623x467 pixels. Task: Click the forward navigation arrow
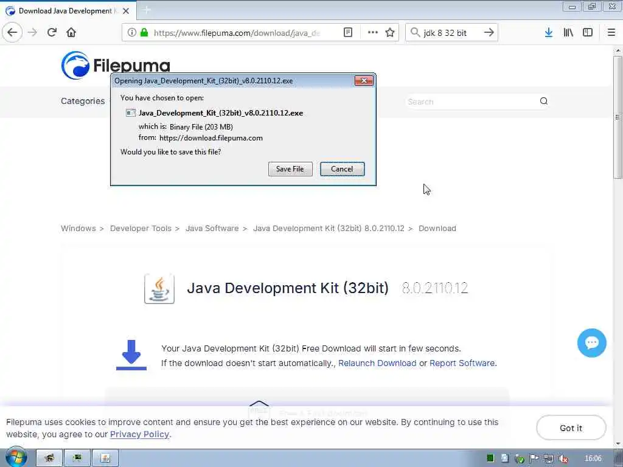[x=33, y=32]
